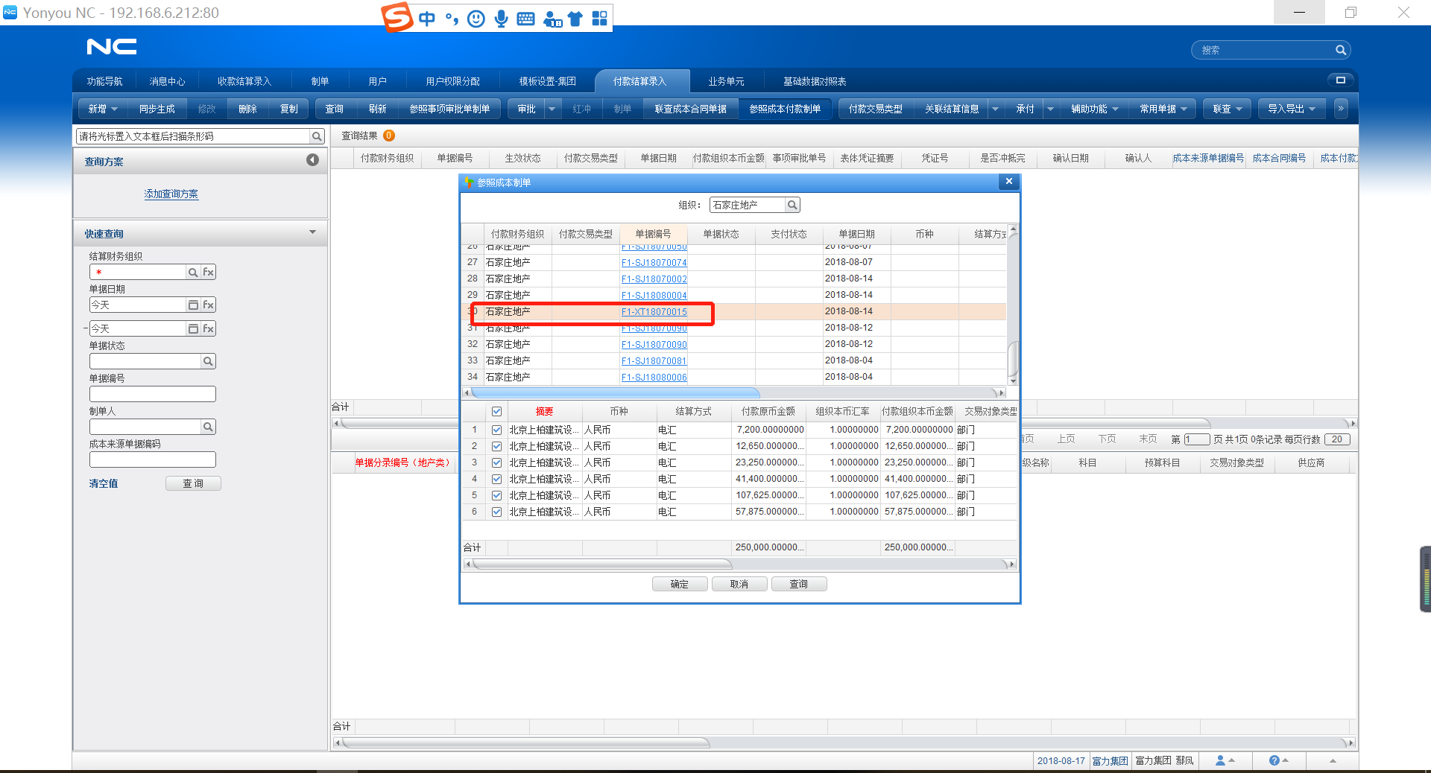The height and width of the screenshot is (773, 1431).
Task: Click Sogou IME emoji smiley icon
Action: (x=476, y=19)
